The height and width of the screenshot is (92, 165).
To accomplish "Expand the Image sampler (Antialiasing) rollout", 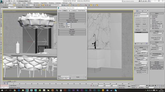I will [72, 20].
